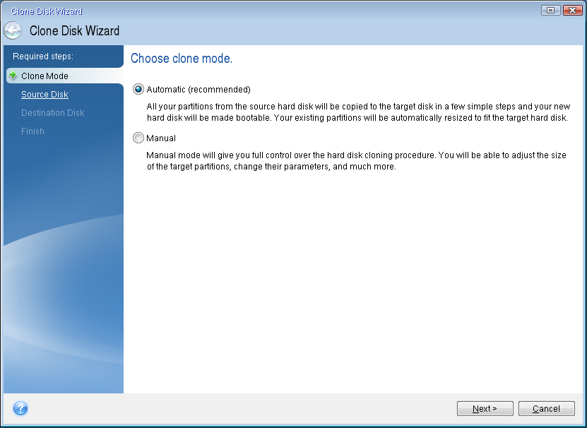Click the Destination Disk step entry
587x428 pixels.
[52, 112]
